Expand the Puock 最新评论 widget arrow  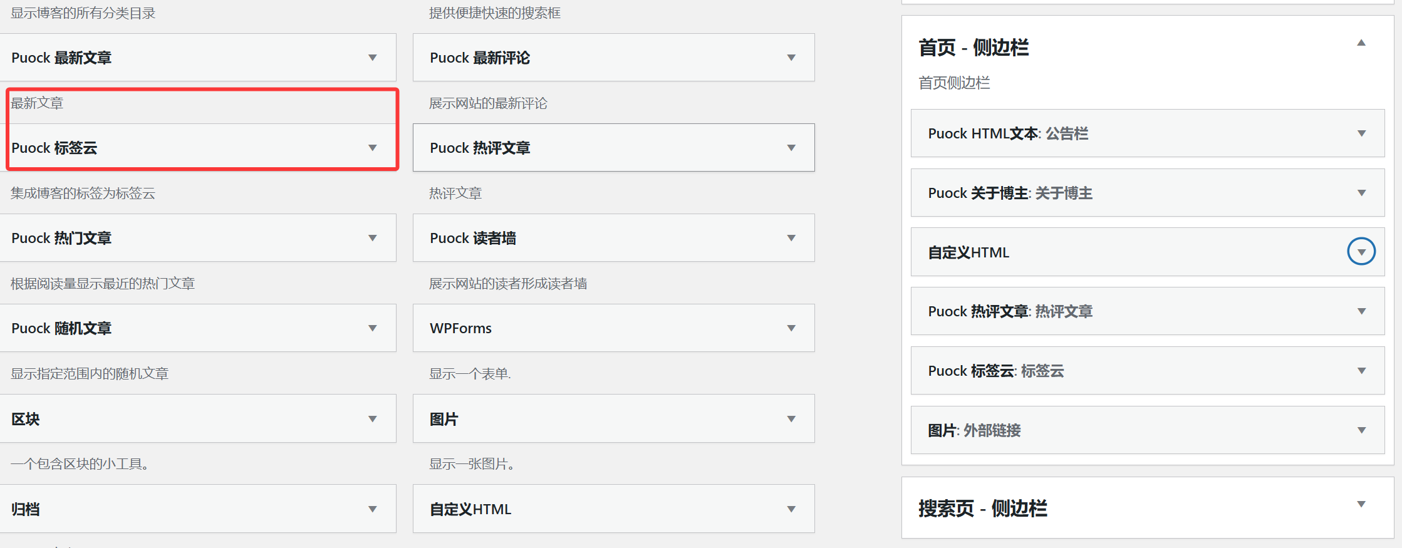(791, 58)
